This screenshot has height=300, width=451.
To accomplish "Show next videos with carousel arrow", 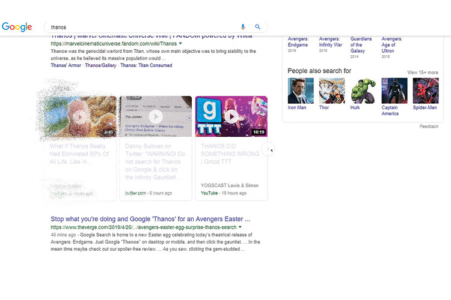I will coord(270,150).
